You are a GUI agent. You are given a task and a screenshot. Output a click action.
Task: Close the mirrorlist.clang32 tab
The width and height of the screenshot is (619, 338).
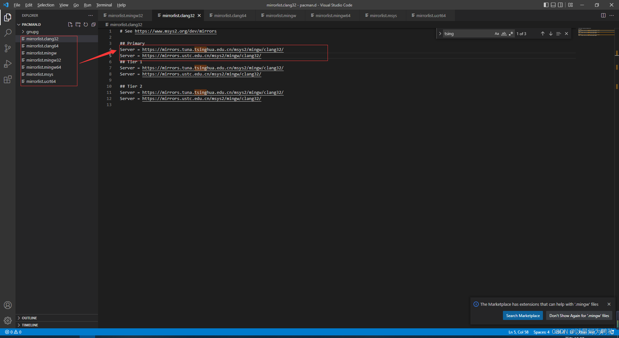point(199,15)
